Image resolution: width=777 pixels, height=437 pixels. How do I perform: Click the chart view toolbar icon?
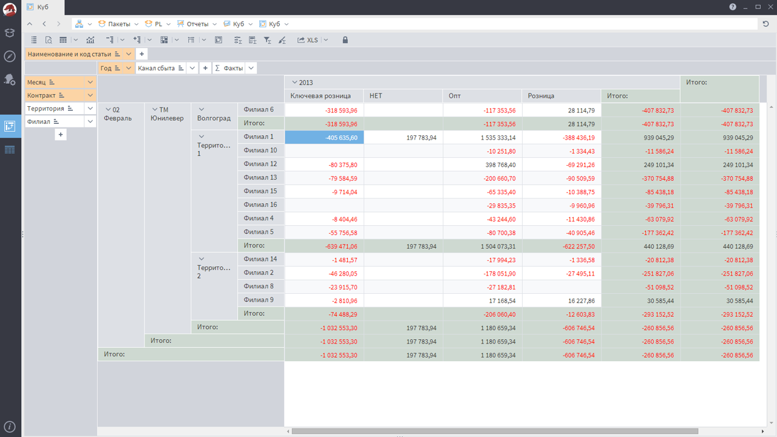90,40
